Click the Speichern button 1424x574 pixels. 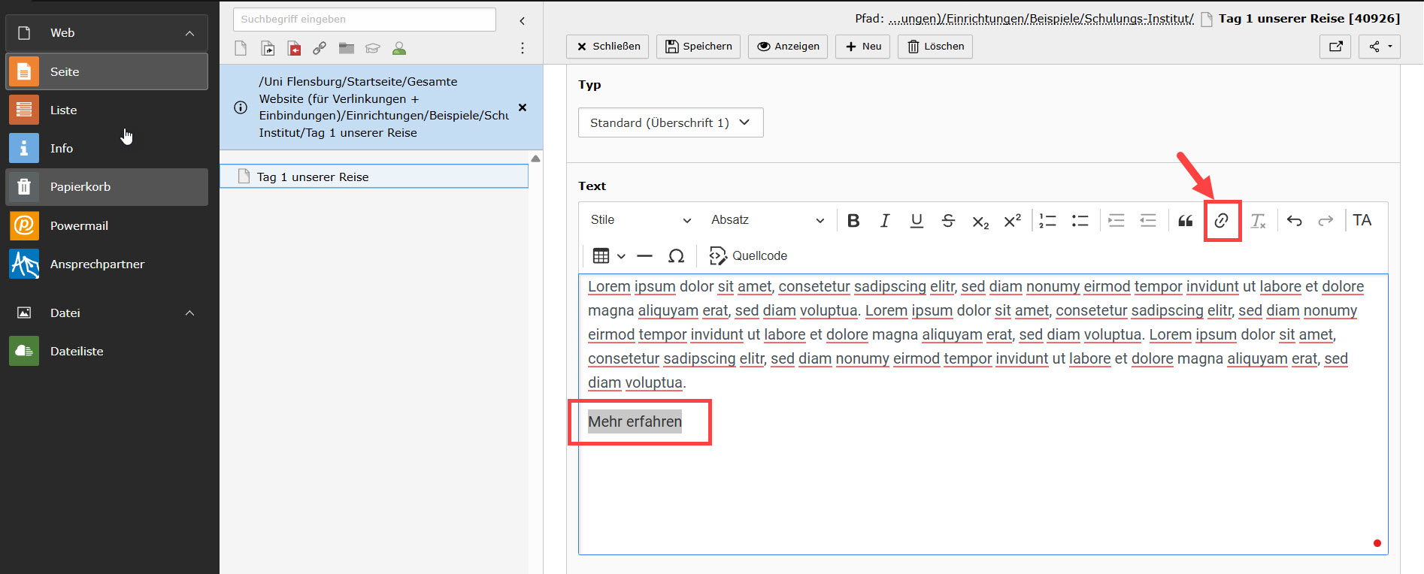coord(698,47)
